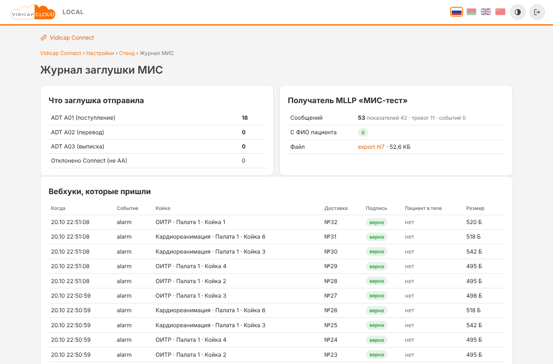Click delivery №32 cell
553x364 pixels.
click(331, 222)
